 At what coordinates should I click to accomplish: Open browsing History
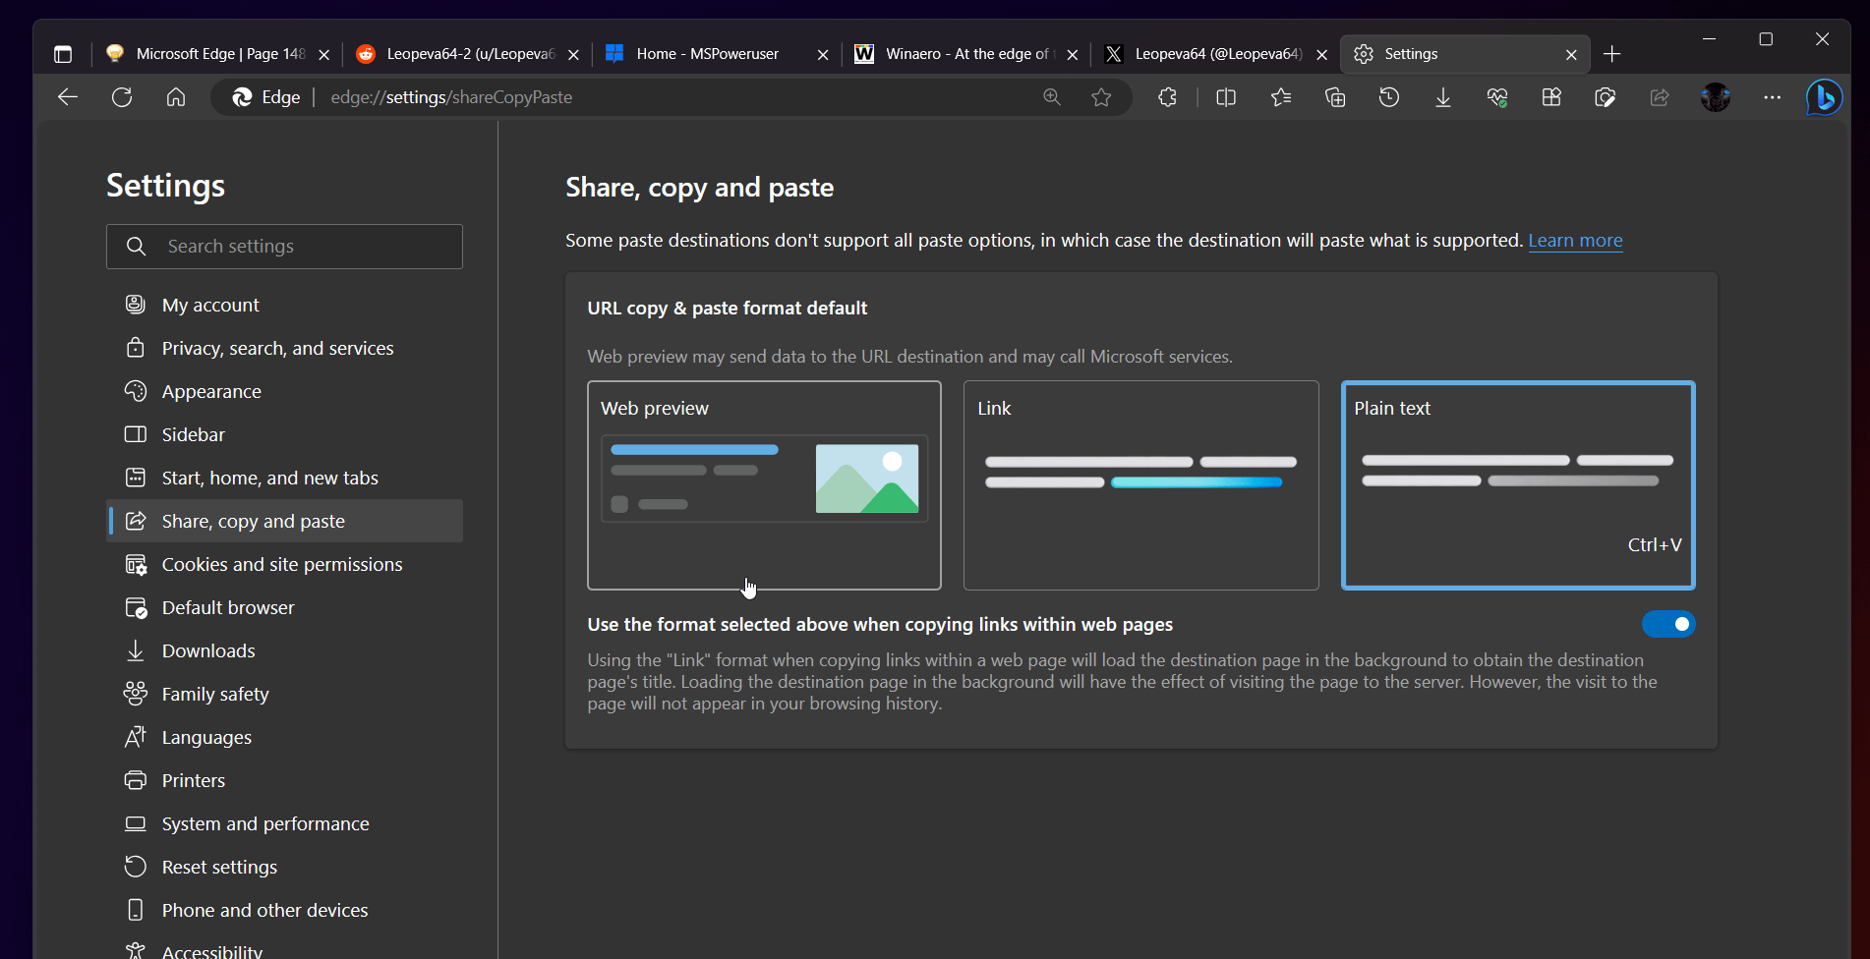[1389, 97]
